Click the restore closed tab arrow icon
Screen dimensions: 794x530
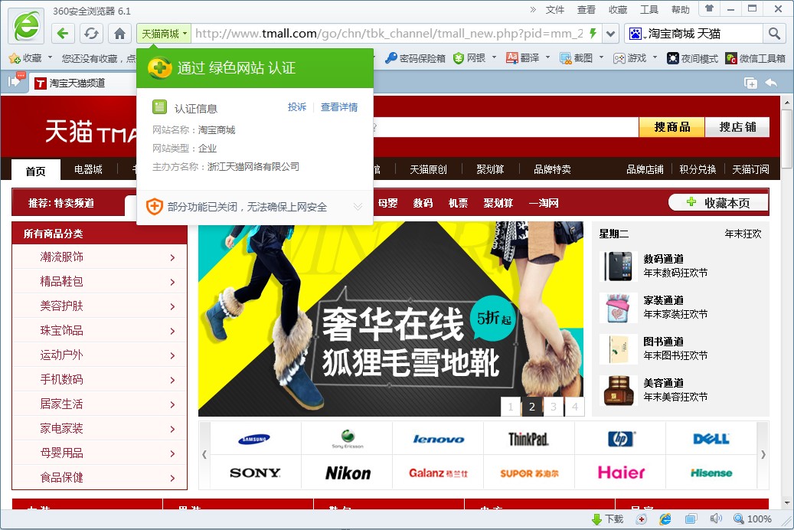(771, 83)
